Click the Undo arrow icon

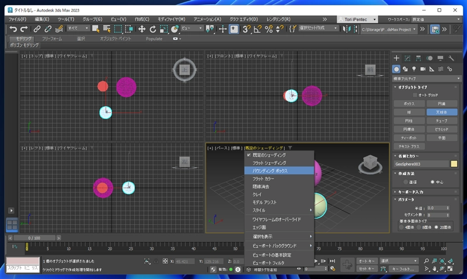click(13, 29)
